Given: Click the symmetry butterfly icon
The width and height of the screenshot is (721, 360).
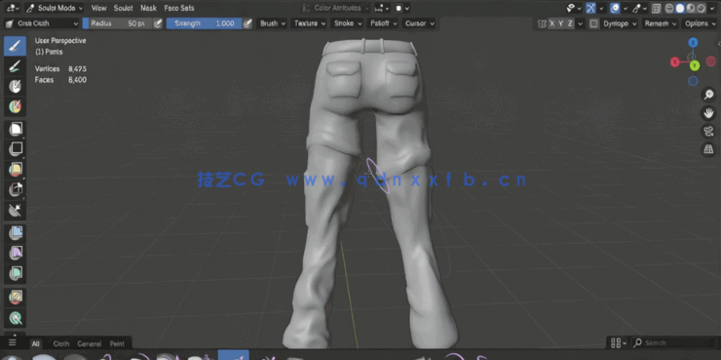Looking at the screenshot, I should pyautogui.click(x=542, y=23).
